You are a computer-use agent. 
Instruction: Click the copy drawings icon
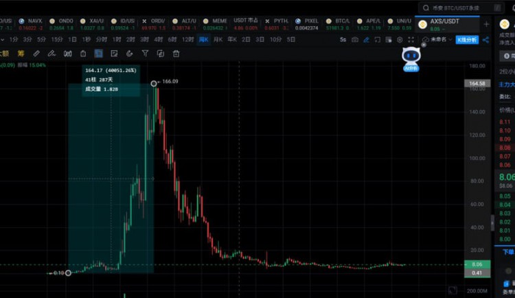click(160, 54)
